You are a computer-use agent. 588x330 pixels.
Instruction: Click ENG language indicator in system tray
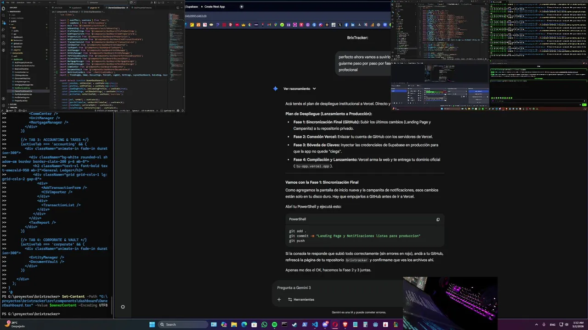point(552,324)
